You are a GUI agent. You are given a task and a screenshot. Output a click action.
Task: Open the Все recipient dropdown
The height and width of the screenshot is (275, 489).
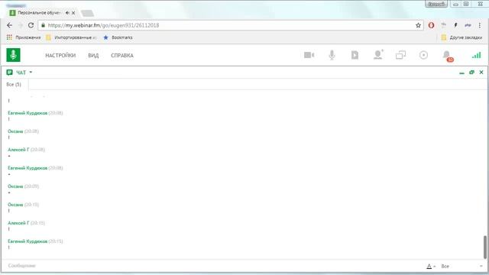[x=461, y=266]
